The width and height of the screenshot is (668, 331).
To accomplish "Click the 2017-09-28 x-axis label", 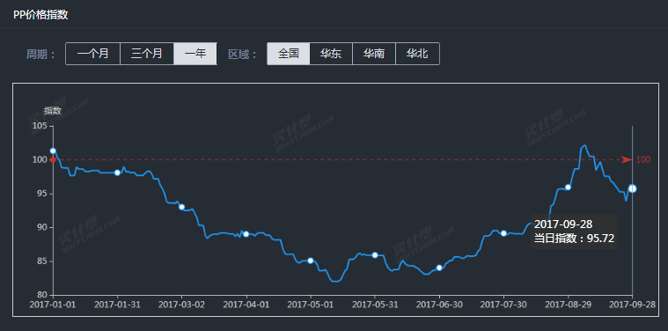I will click(632, 305).
